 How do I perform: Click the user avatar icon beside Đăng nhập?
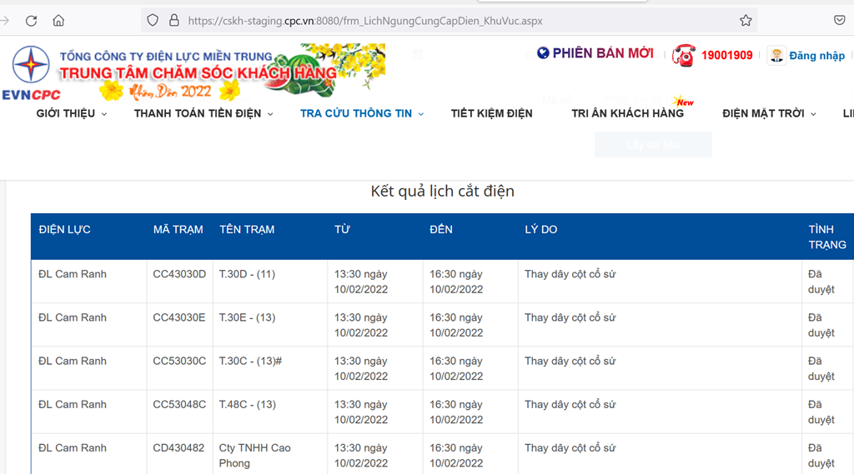point(776,55)
